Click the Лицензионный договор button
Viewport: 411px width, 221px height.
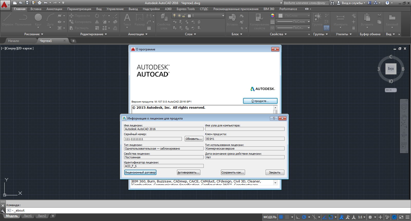click(x=140, y=172)
